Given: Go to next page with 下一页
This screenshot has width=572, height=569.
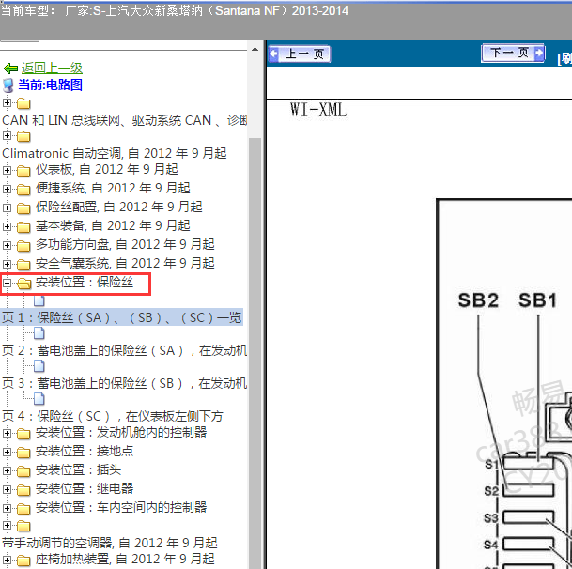Looking at the screenshot, I should coord(513,53).
